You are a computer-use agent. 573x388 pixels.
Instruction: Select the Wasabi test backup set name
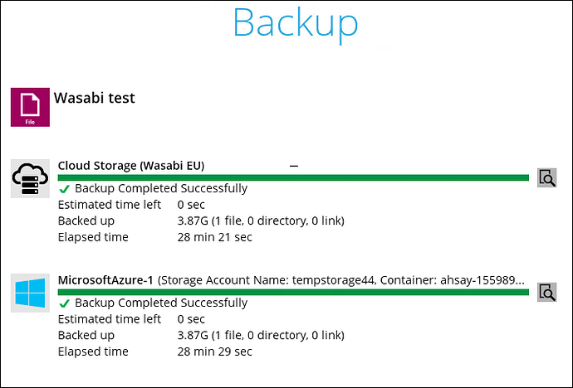95,98
